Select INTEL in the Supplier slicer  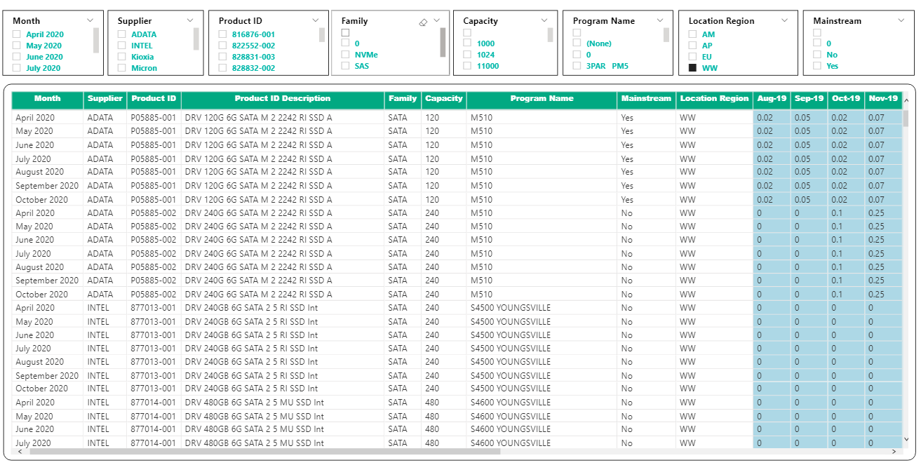click(122, 46)
